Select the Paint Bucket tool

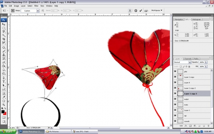[4, 66]
